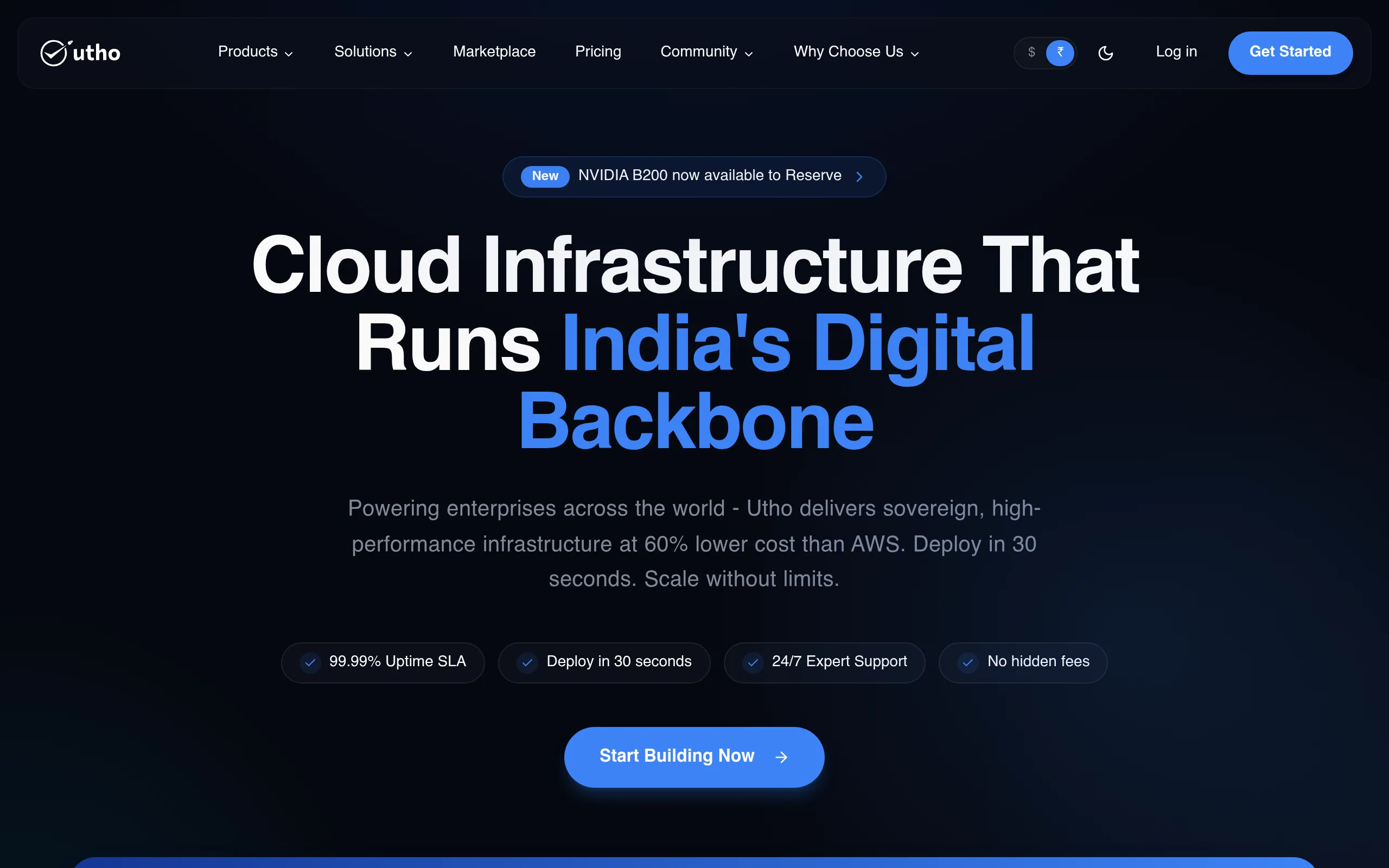1389x868 pixels.
Task: Open the Why Choose Us dropdown
Action: 856,52
